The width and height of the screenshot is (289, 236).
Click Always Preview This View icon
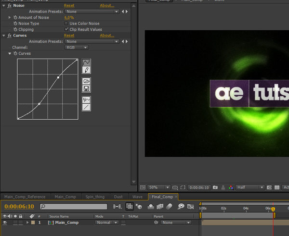[x=143, y=187]
